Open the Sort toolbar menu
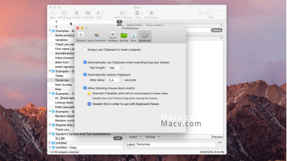The height and width of the screenshot is (161, 287). click(100, 13)
